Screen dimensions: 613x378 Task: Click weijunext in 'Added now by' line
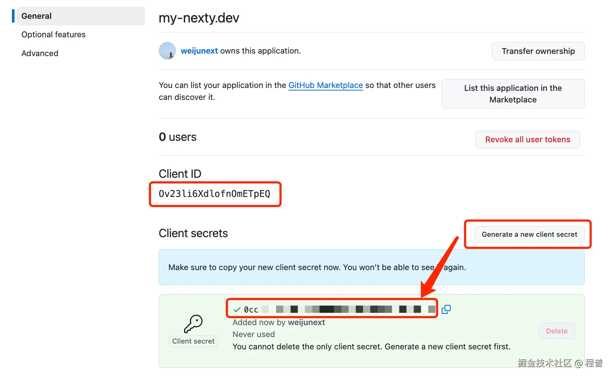tap(306, 322)
